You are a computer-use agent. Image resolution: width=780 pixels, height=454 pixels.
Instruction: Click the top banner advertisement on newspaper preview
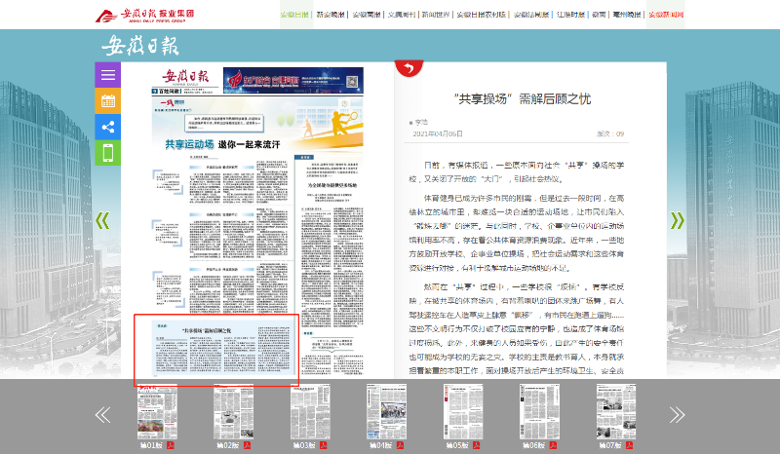pos(293,81)
